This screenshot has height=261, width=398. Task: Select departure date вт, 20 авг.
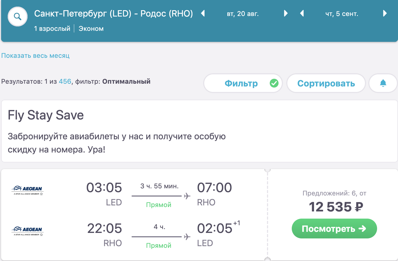tap(243, 14)
